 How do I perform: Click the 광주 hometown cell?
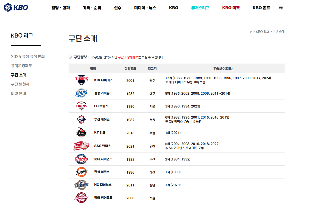pyautogui.click(x=152, y=80)
